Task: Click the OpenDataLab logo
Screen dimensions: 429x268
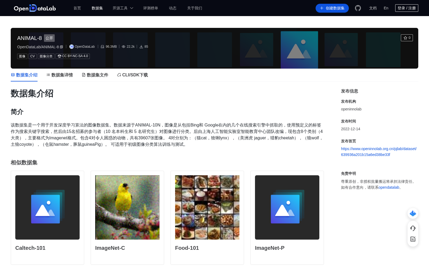Action: pos(35,8)
